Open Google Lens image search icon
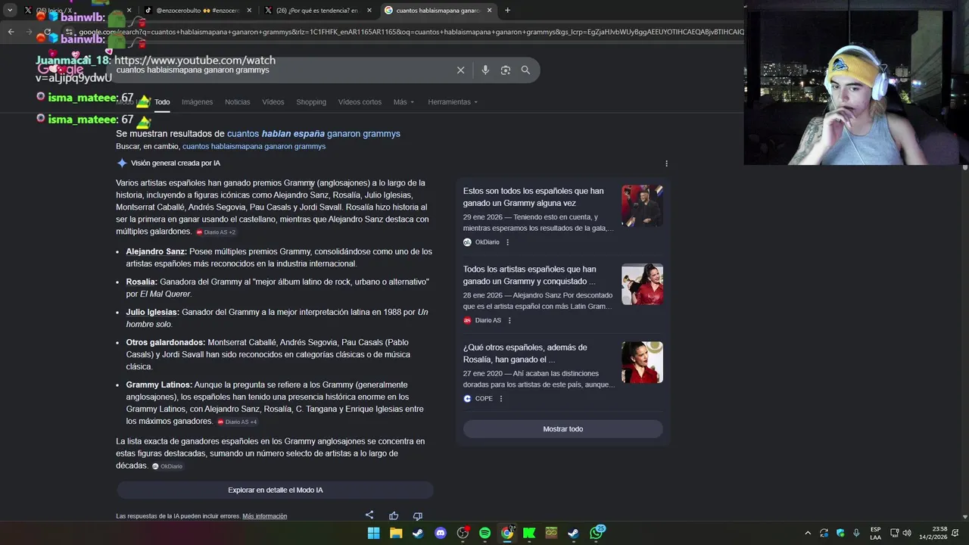969x545 pixels. point(505,70)
